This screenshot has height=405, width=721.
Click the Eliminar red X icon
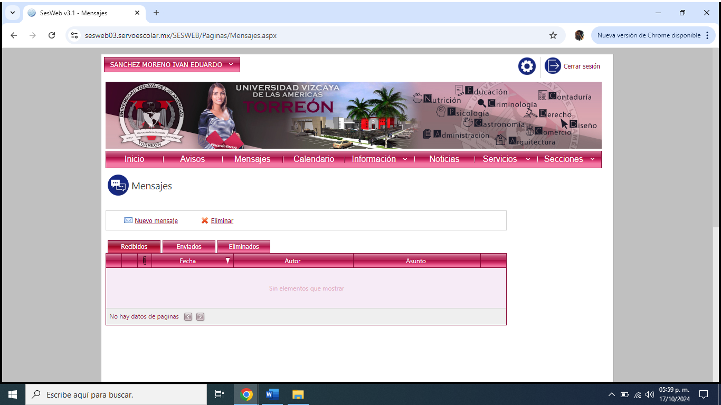pos(205,220)
